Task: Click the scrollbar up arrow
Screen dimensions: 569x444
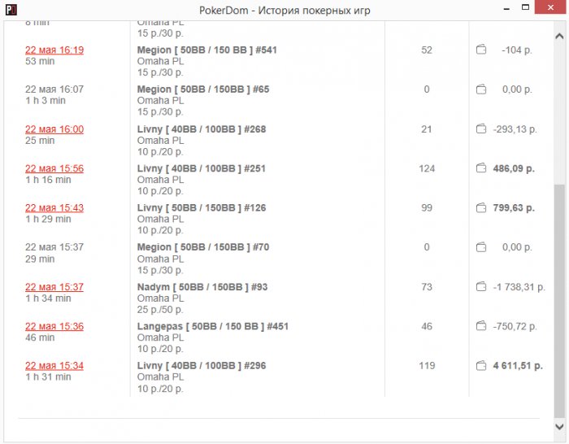Action: (x=559, y=36)
